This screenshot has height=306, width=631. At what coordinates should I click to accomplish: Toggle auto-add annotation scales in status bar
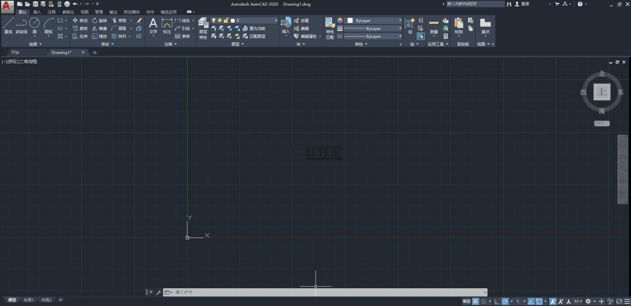click(561, 302)
